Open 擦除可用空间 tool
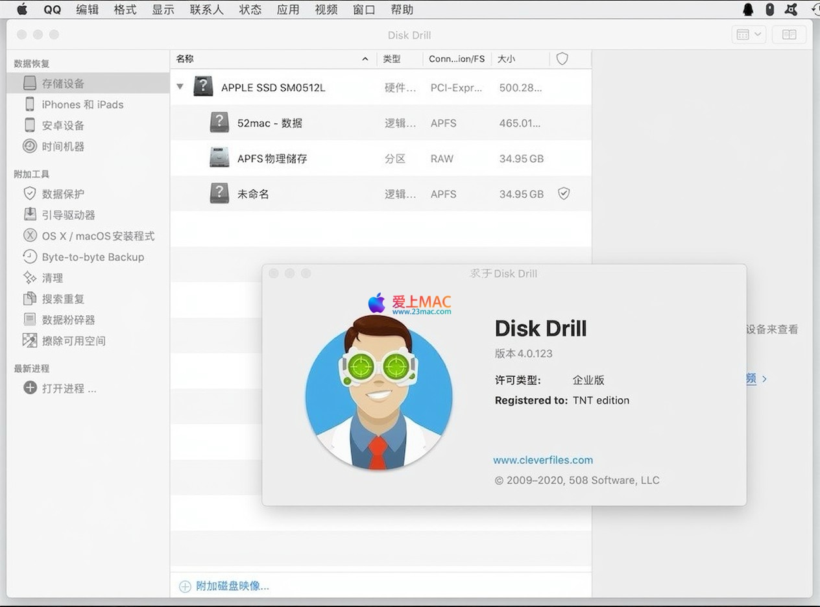Screen dimensions: 820x607 (73, 341)
